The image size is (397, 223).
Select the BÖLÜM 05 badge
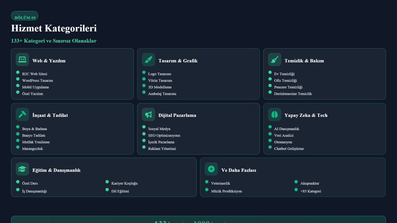click(x=25, y=16)
